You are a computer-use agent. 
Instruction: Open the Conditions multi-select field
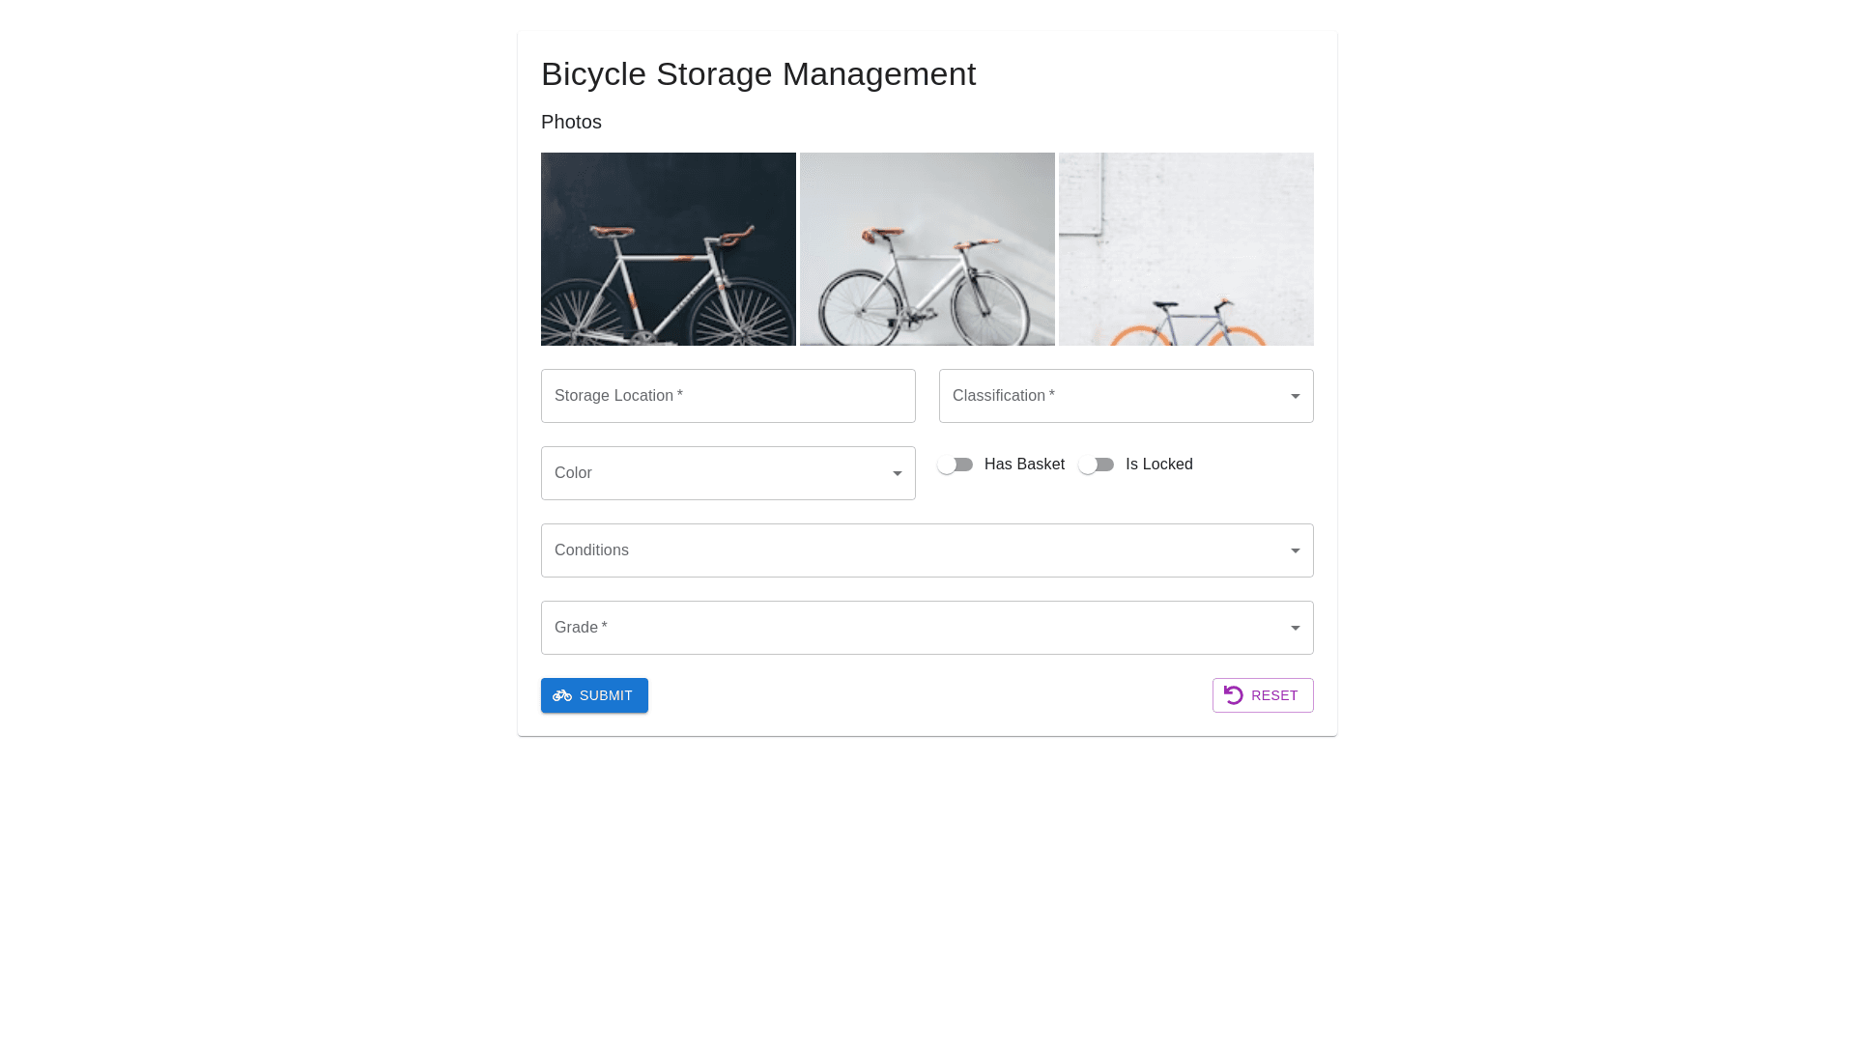click(x=908, y=550)
